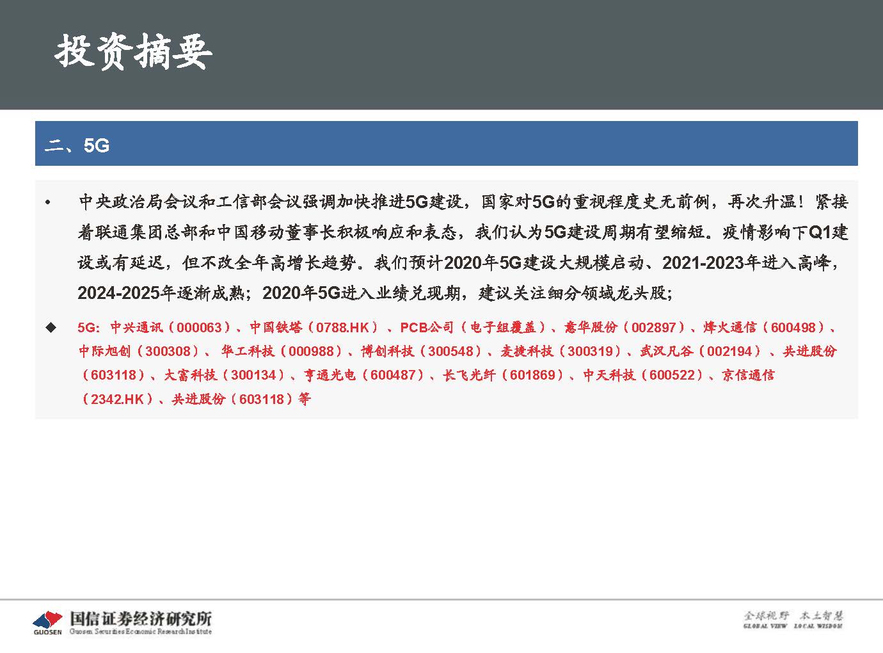This screenshot has height=653, width=883.
Task: Click the stock 意华股份（002897）
Action: [625, 327]
